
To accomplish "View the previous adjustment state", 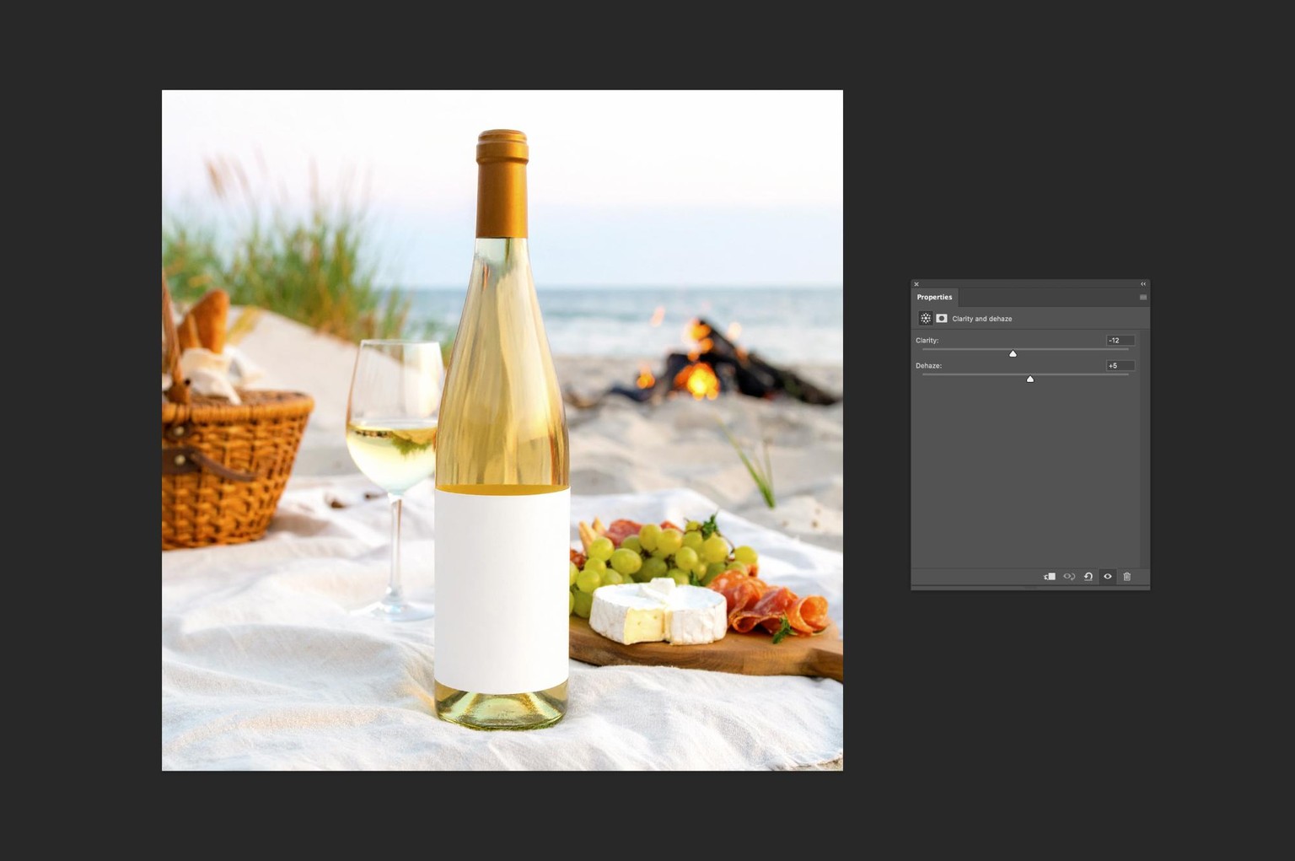I will point(1069,577).
